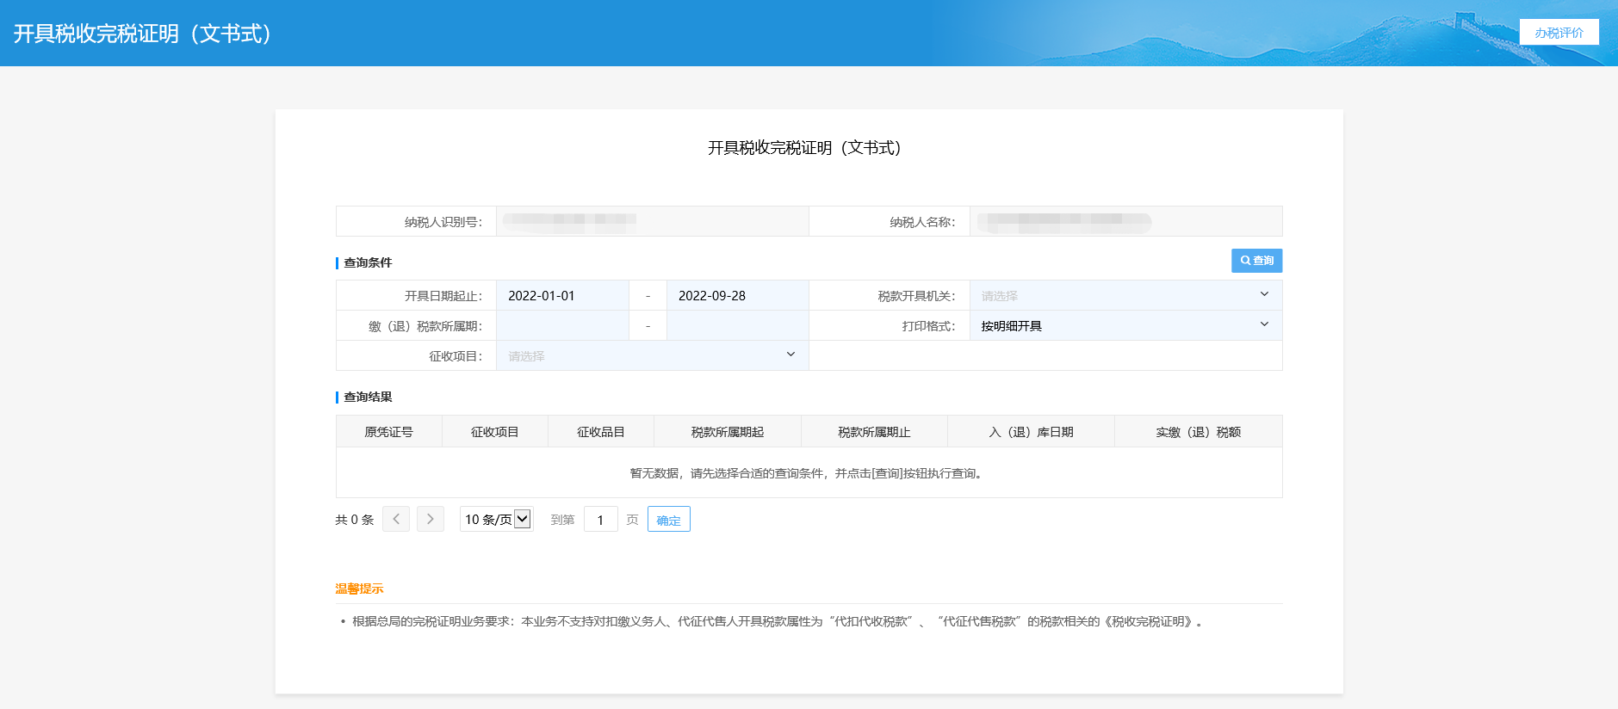Screen dimensions: 1618x709
Task: Click the end date field 2022-09-28
Action: point(737,295)
